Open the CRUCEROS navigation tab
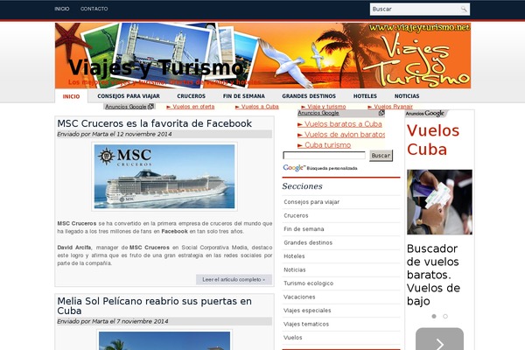525x350 pixels. tap(191, 96)
